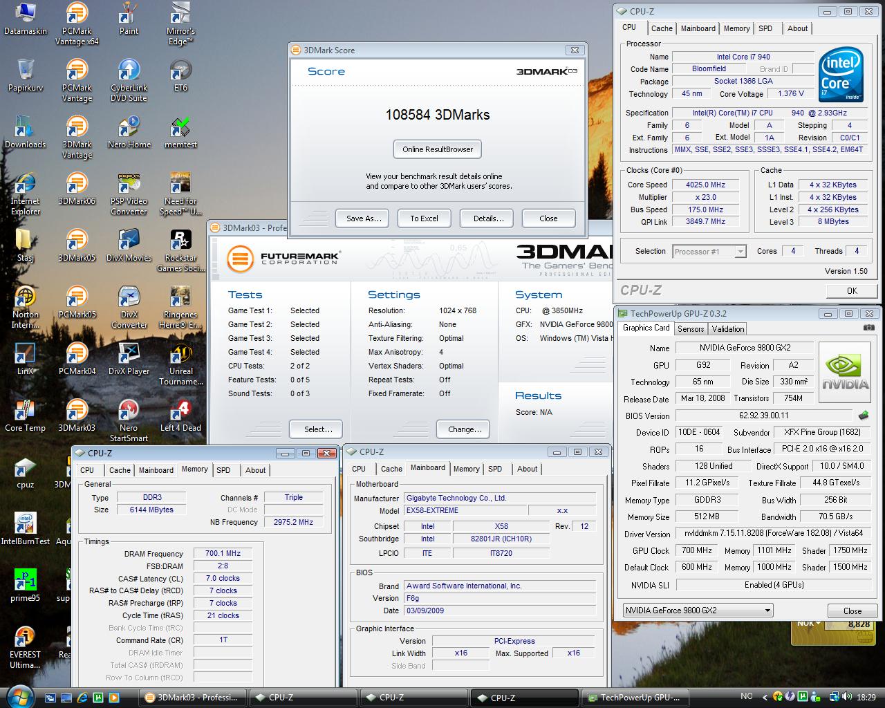The image size is (885, 708).
Task: Export score with To Excel button
Action: click(x=424, y=218)
